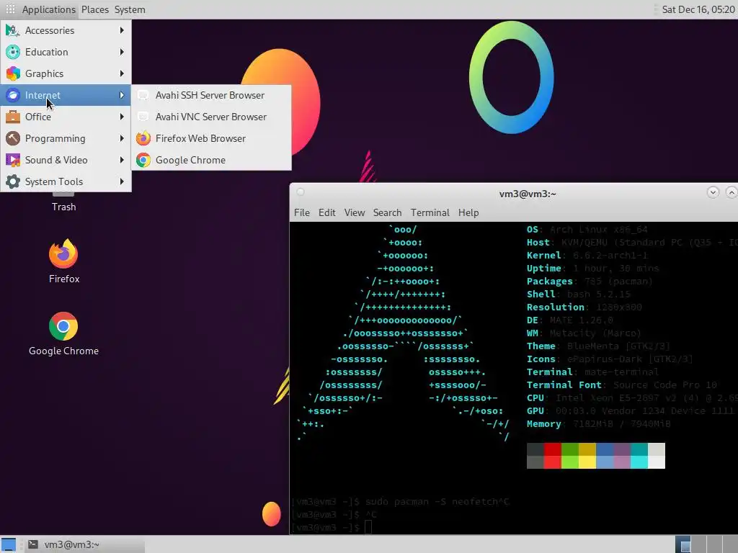Open the Sound & Video icon

(13, 161)
